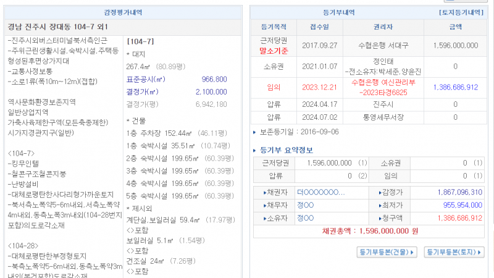Viewport: 494px width, 278px height.
Task: Click the 결정가(㎡) label in blue
Action: 141,91
